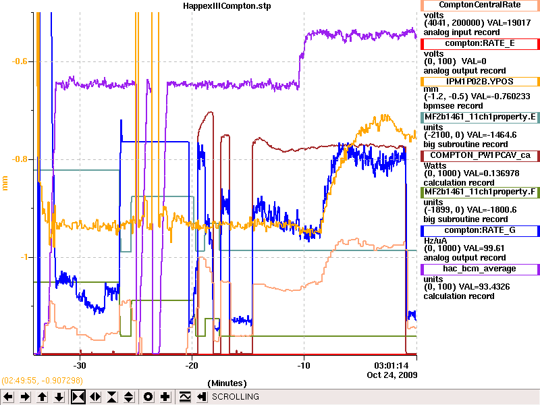This screenshot has width=540, height=405.
Task: Click the pan left arrow button
Action: pyautogui.click(x=8, y=397)
